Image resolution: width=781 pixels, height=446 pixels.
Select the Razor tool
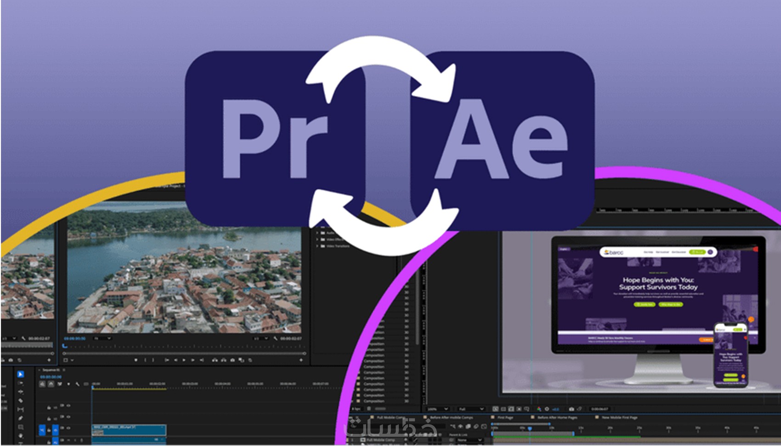(x=20, y=400)
